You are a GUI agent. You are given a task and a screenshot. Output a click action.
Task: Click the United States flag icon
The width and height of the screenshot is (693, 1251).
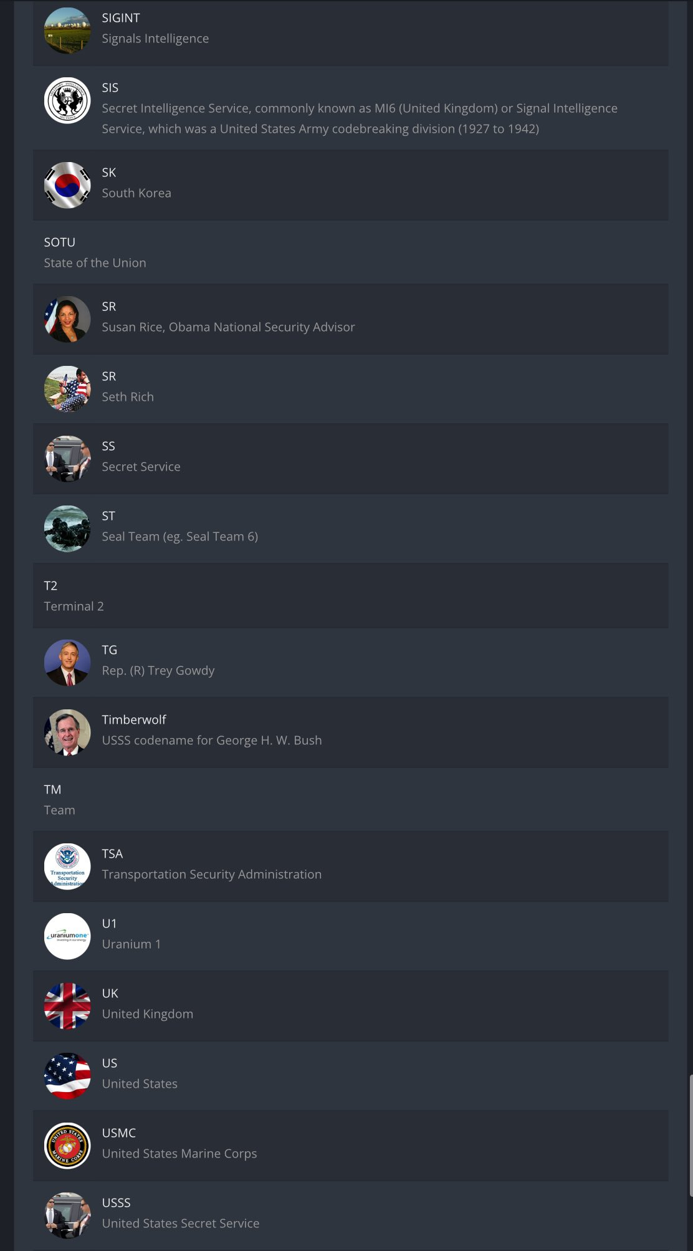[x=67, y=1076]
